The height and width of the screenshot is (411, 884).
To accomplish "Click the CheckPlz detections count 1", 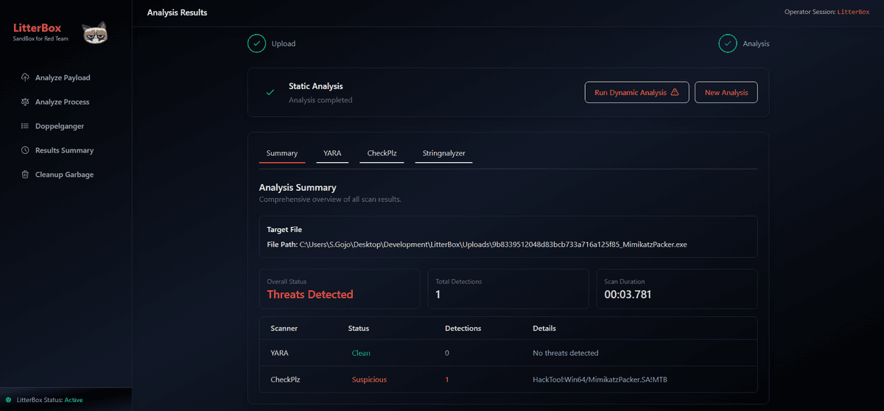I will pos(447,379).
